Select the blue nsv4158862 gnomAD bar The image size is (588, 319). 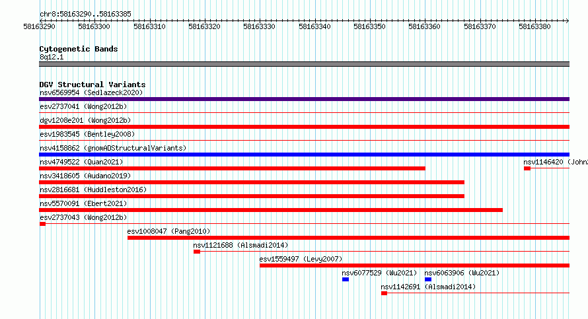point(304,155)
